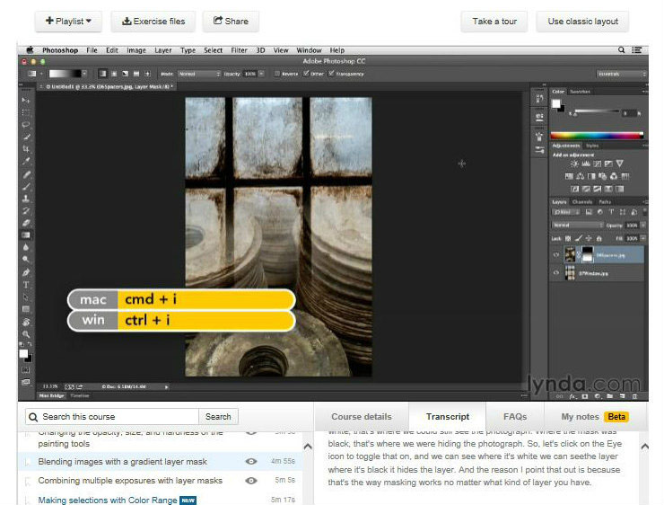The image size is (664, 505).
Task: Toggle the Reverse gradient checkbox
Action: [277, 74]
